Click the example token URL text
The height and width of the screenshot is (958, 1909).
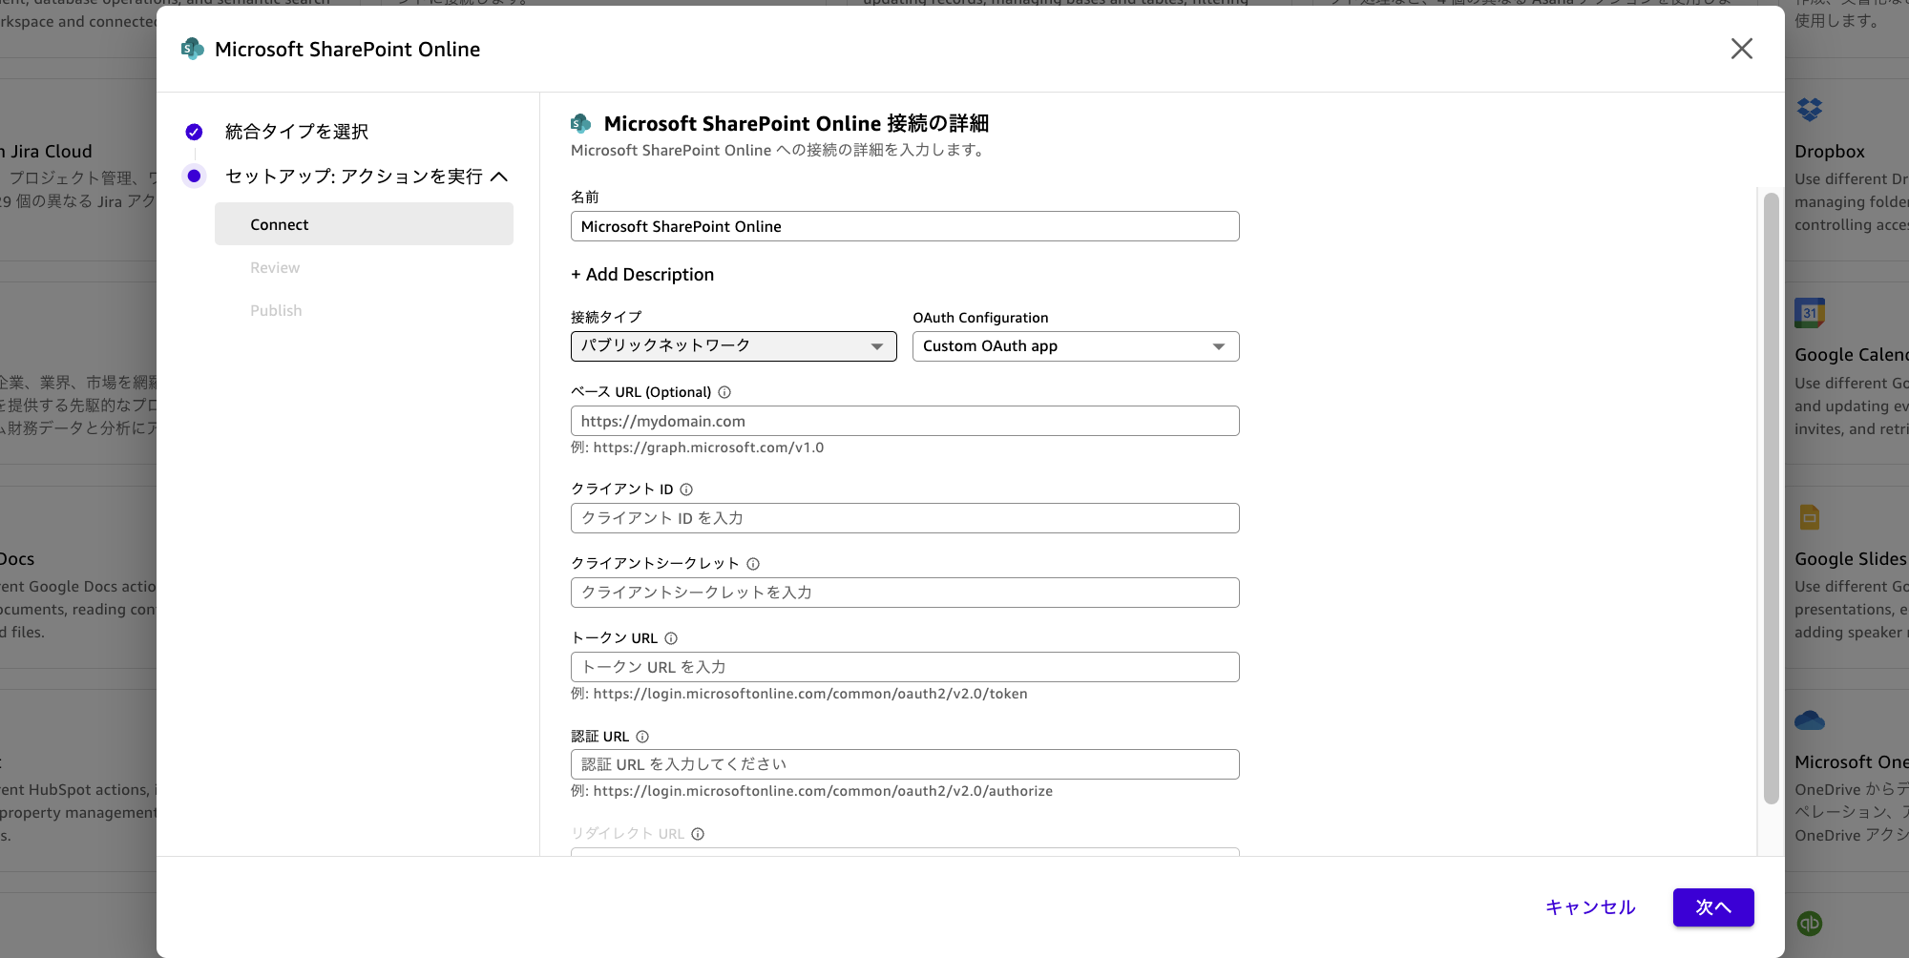(810, 694)
